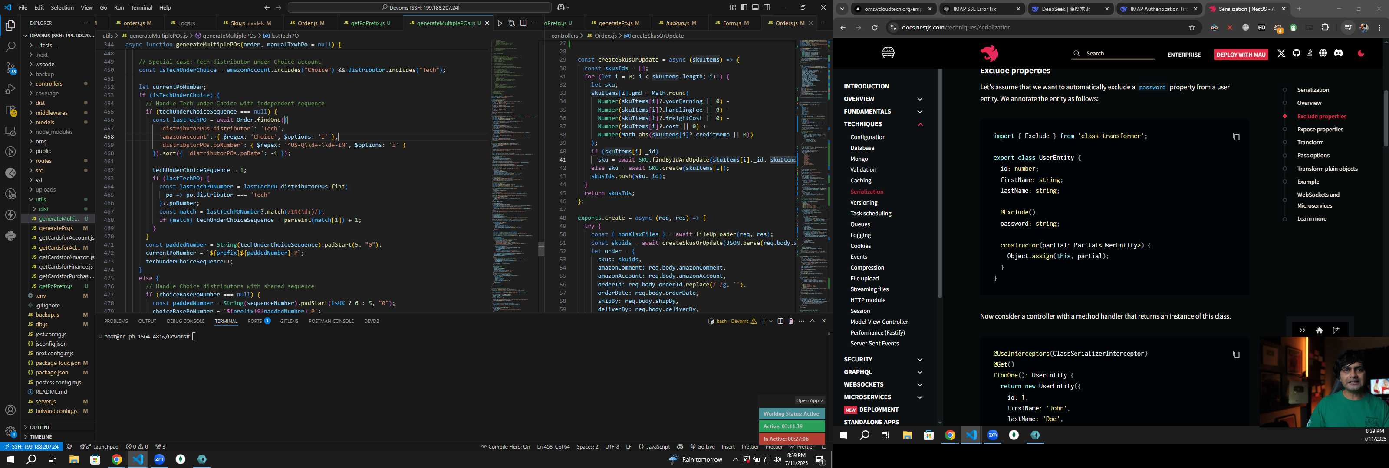Open NestJS X (Twitter) icon in header
Viewport: 1389px width, 468px height.
(1281, 53)
